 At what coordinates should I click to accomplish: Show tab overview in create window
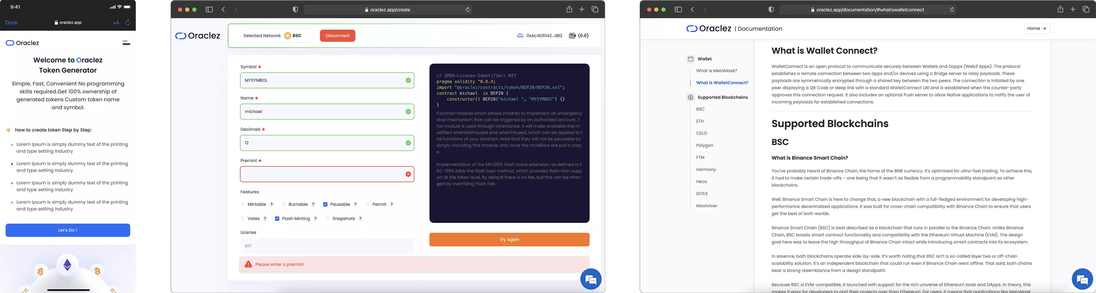[x=595, y=9]
